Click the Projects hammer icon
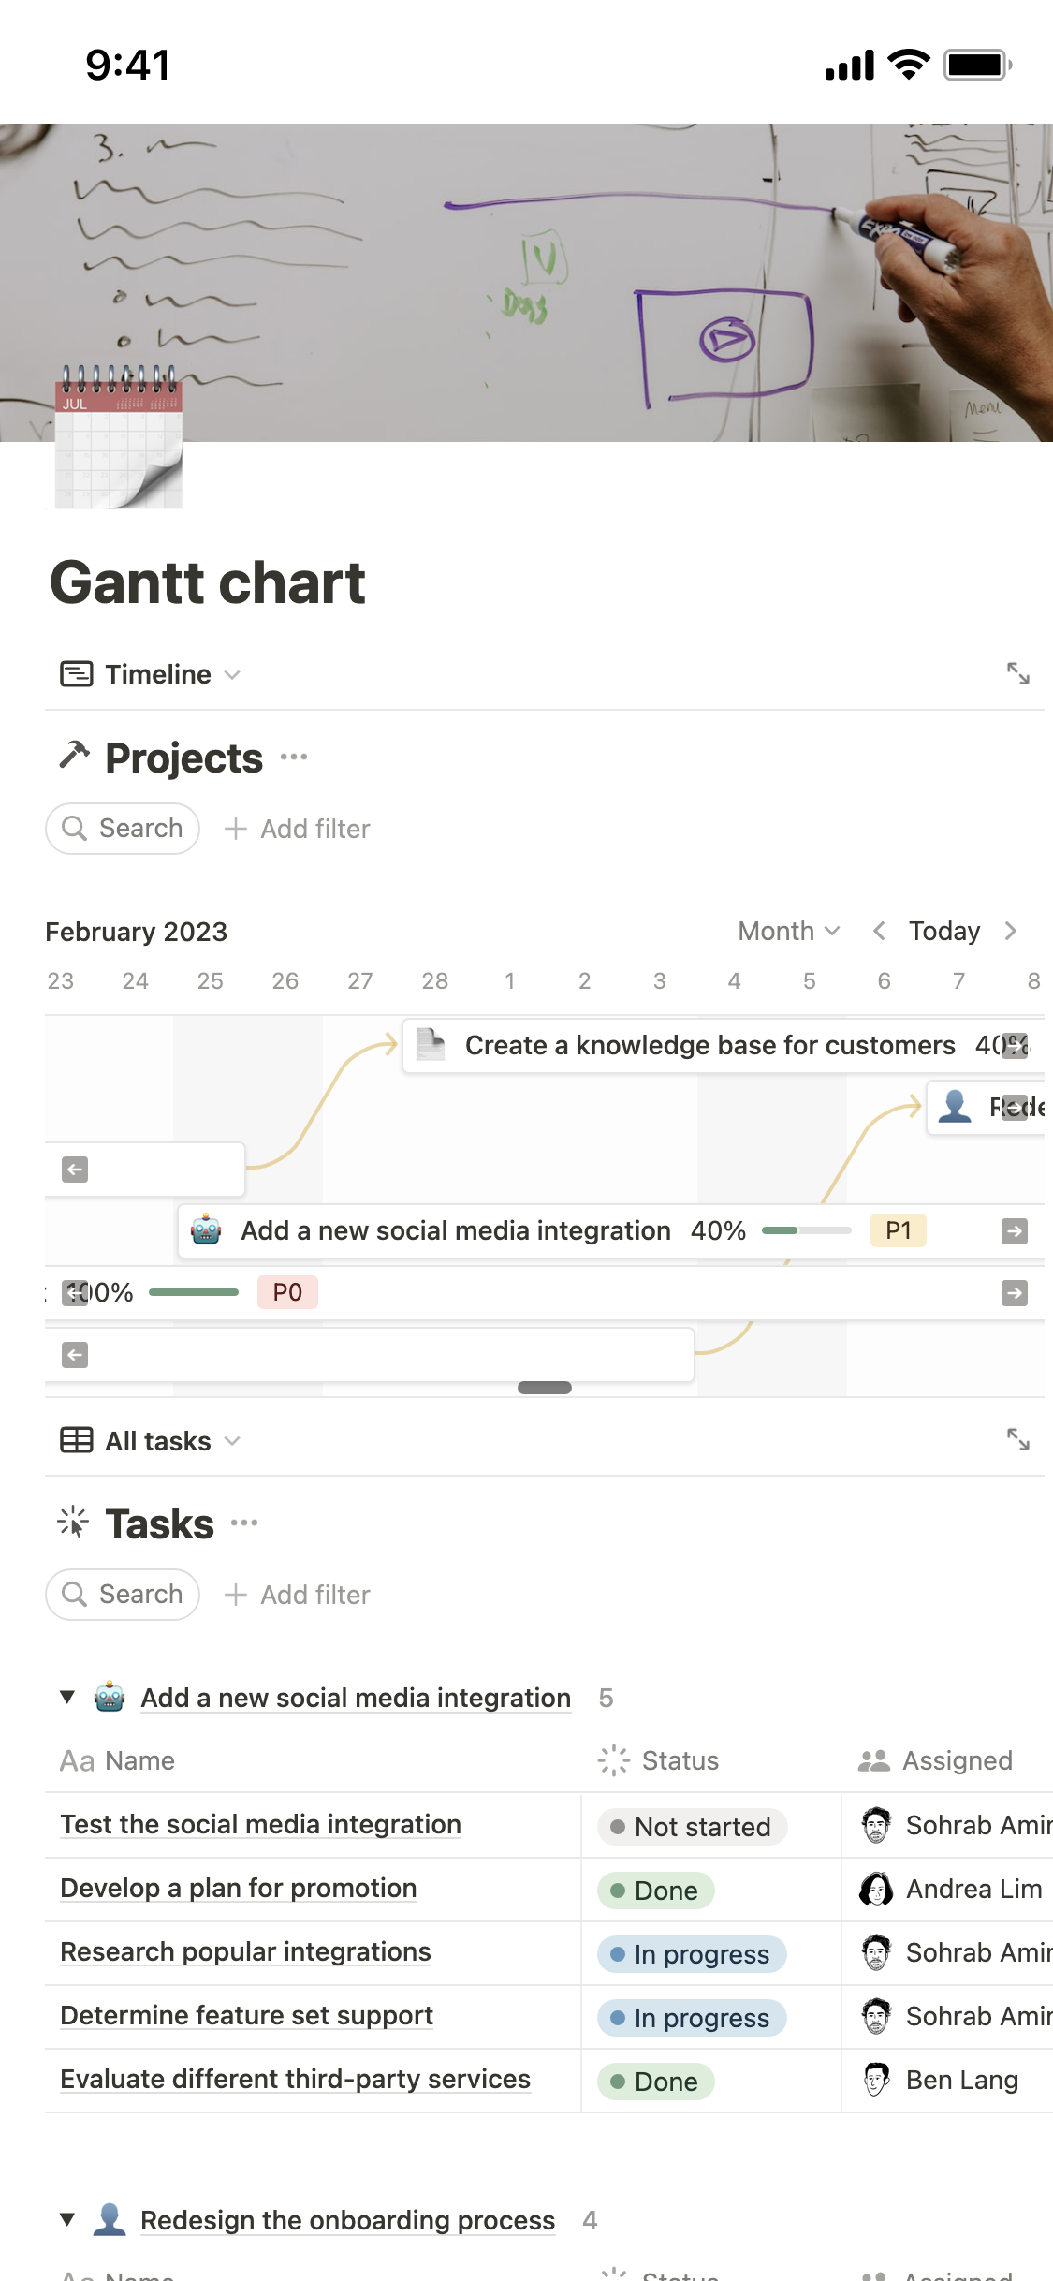This screenshot has height=2281, width=1053. 73,756
